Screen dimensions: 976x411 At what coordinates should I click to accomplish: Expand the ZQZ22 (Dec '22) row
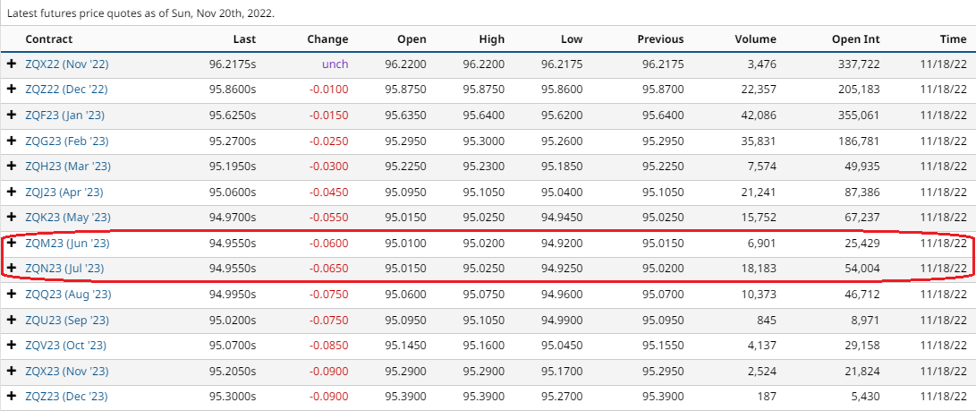click(12, 90)
